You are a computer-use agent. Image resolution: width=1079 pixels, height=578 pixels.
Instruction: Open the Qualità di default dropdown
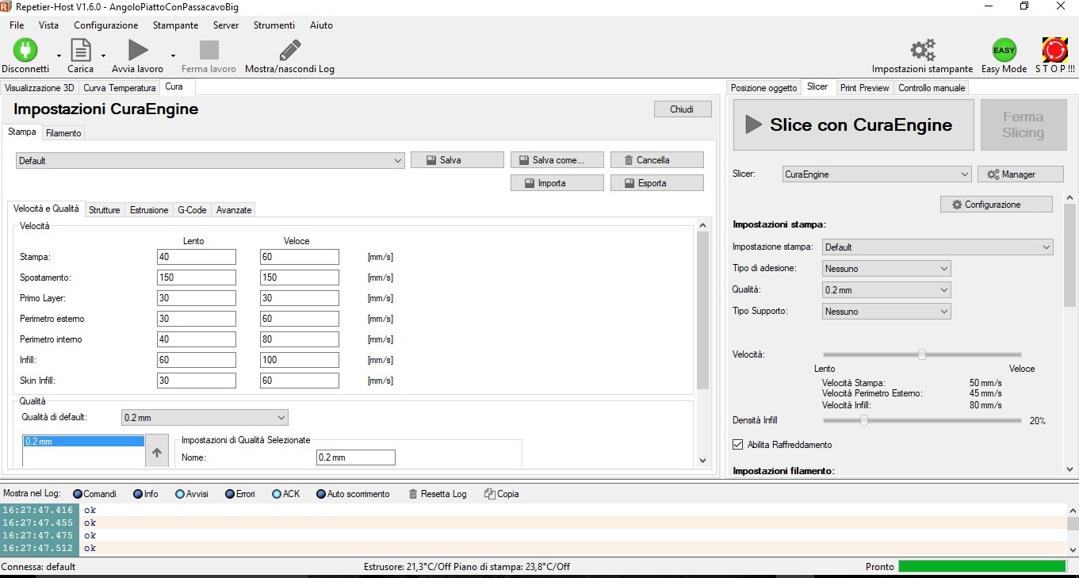pyautogui.click(x=205, y=417)
